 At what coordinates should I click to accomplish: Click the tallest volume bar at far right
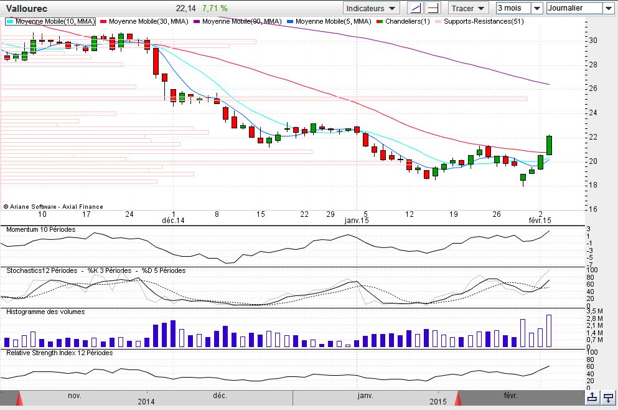[549, 331]
